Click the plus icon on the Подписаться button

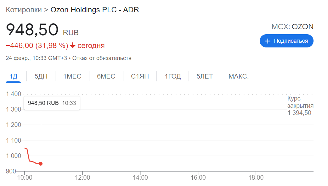(268, 41)
